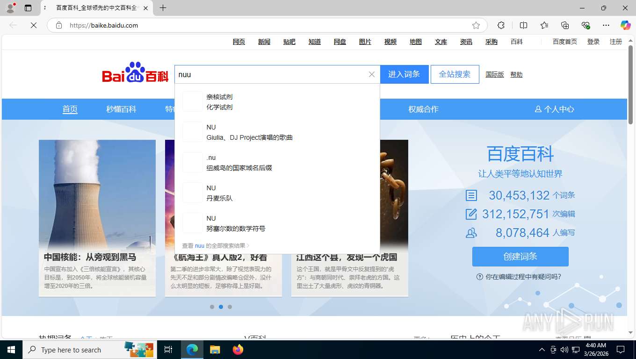Image resolution: width=636 pixels, height=359 pixels.
Task: Open the browser profile avatar
Action: pos(10,8)
